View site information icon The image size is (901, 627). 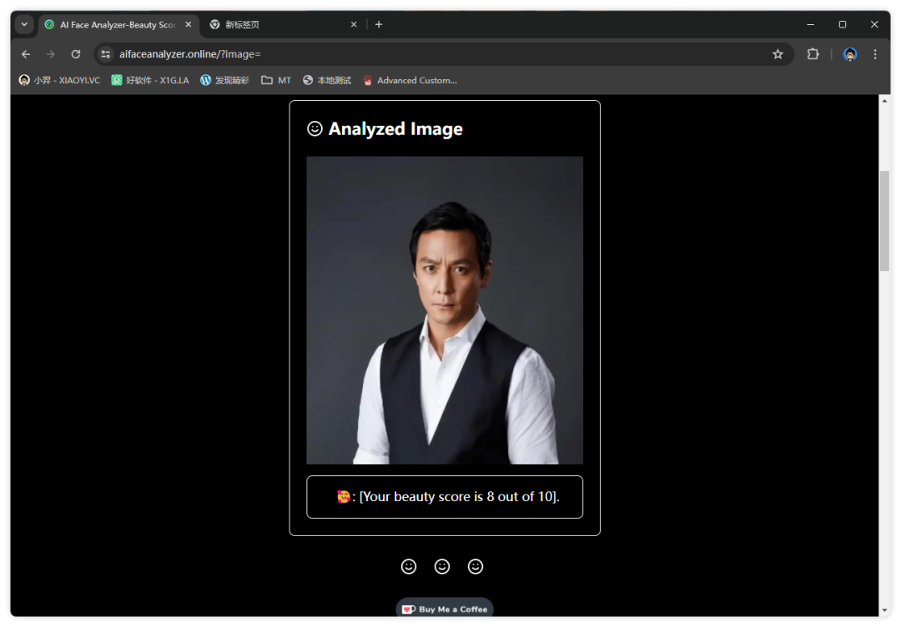(x=105, y=54)
